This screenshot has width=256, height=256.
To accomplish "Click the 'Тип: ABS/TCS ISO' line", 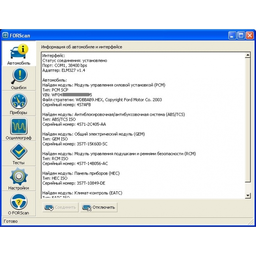I will click(x=59, y=119).
